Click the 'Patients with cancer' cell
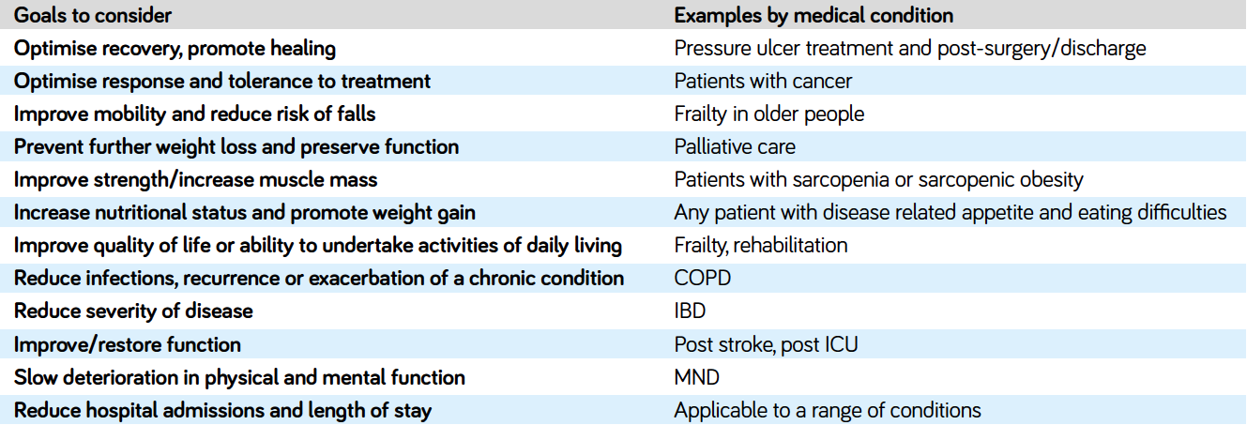 point(763,81)
